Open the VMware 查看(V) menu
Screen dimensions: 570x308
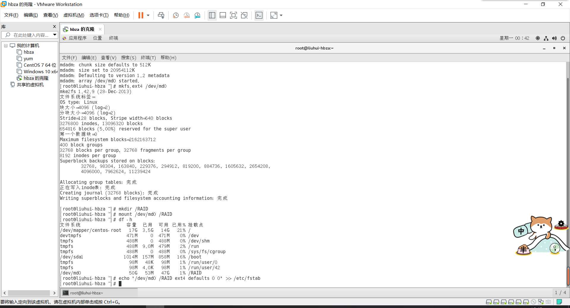click(x=50, y=15)
